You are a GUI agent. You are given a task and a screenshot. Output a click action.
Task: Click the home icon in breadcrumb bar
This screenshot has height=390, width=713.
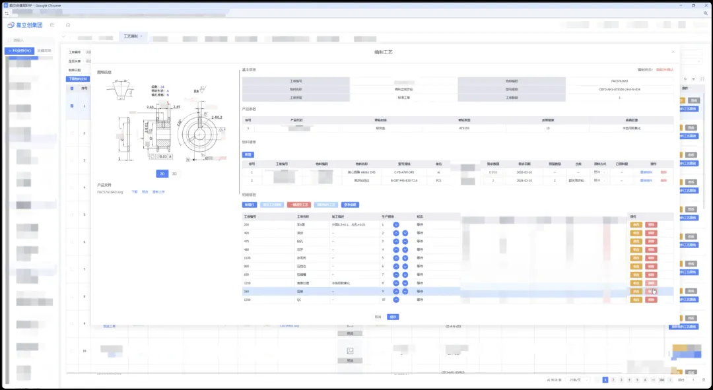click(x=69, y=25)
